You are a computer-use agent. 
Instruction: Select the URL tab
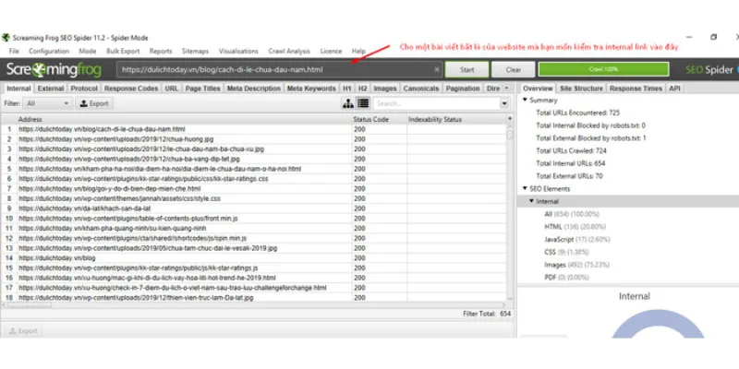point(172,89)
